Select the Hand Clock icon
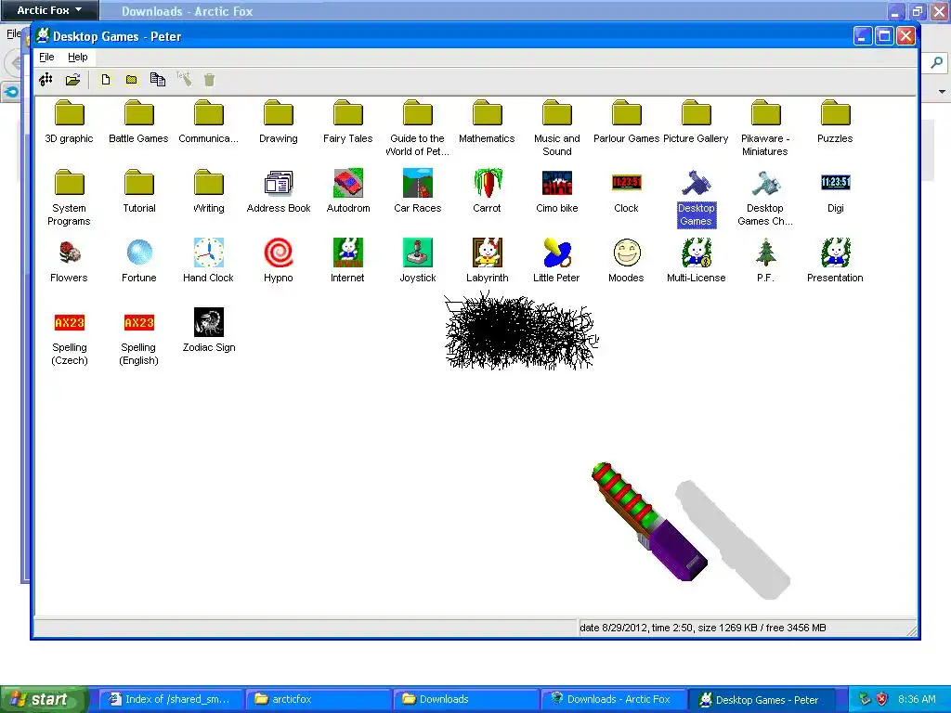This screenshot has height=713, width=951. point(209,253)
